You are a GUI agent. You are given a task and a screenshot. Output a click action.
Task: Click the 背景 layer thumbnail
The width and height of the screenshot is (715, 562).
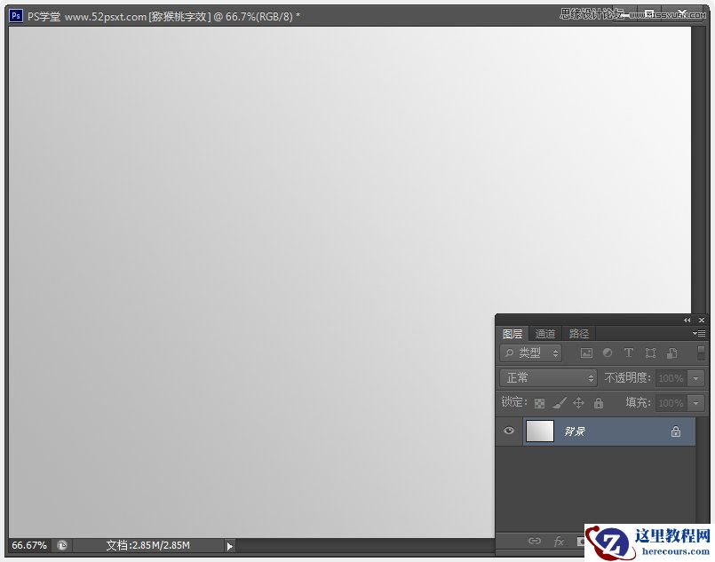click(x=540, y=431)
